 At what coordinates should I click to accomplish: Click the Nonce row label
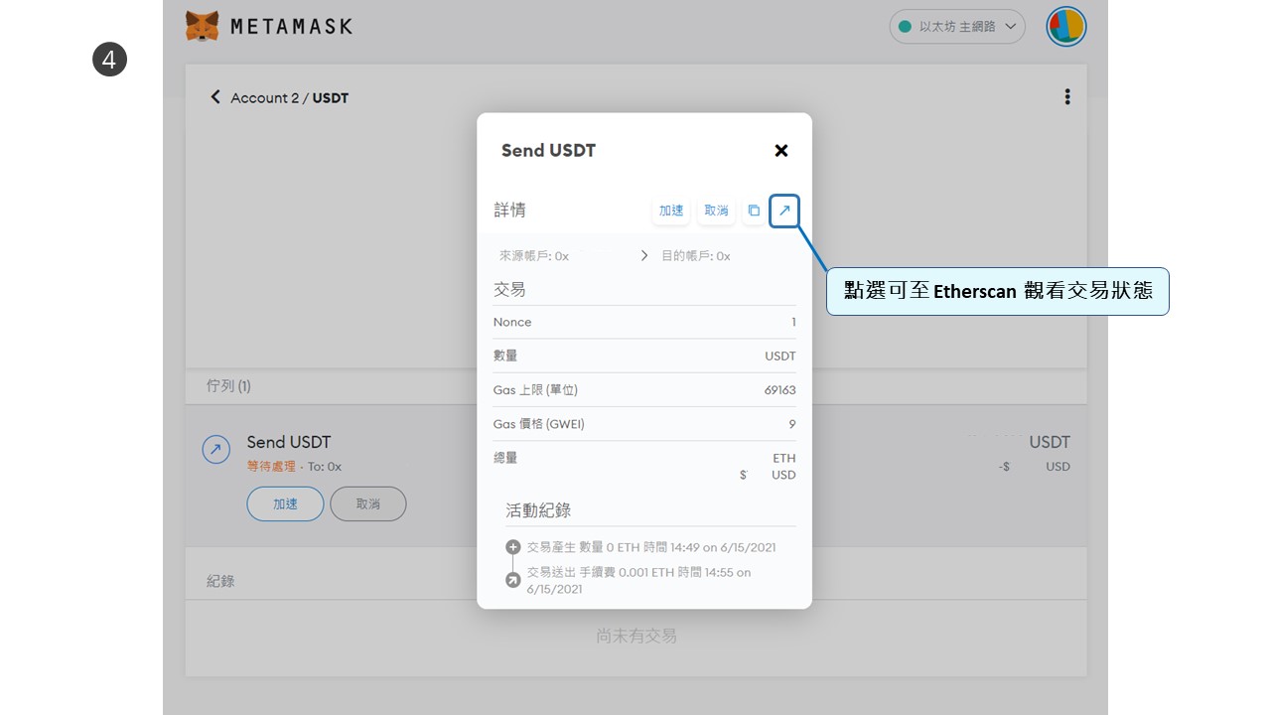[512, 322]
